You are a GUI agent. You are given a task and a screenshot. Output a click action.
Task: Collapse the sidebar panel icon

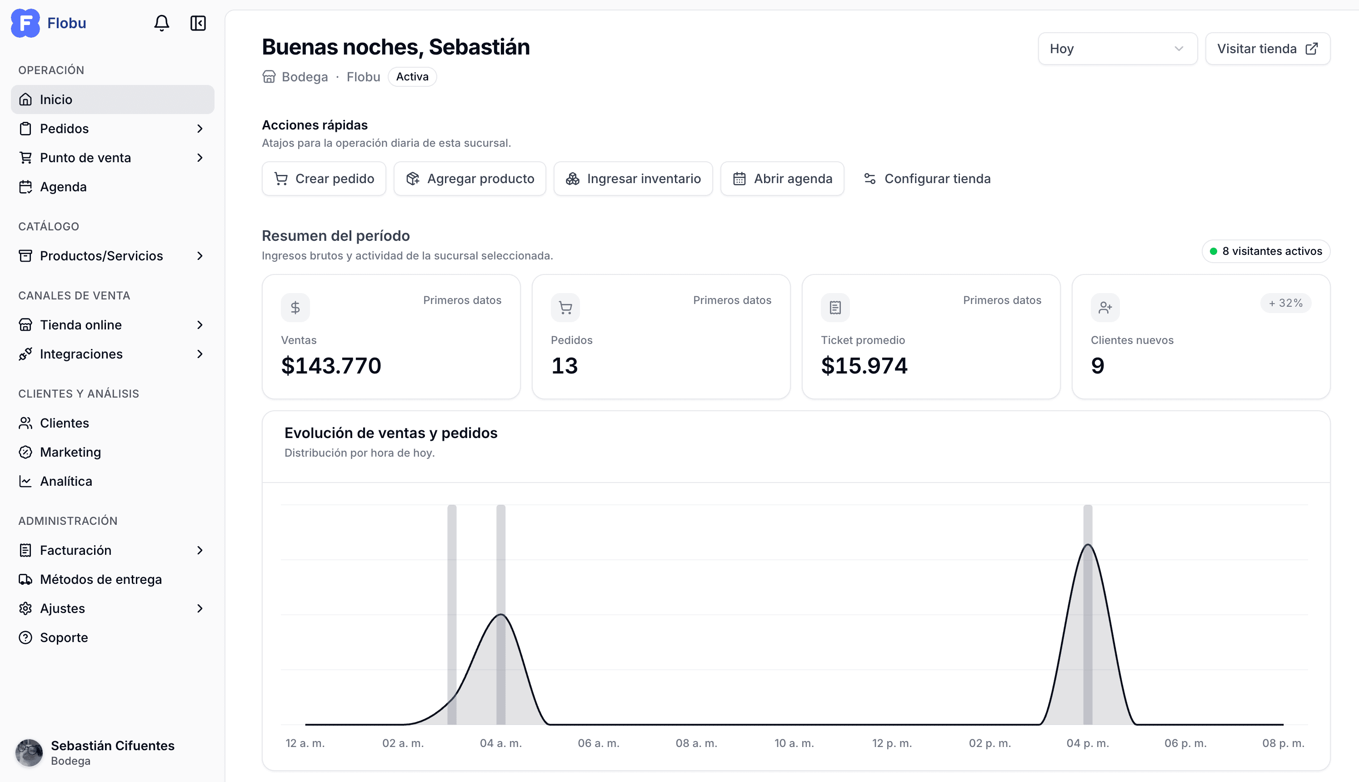[198, 23]
